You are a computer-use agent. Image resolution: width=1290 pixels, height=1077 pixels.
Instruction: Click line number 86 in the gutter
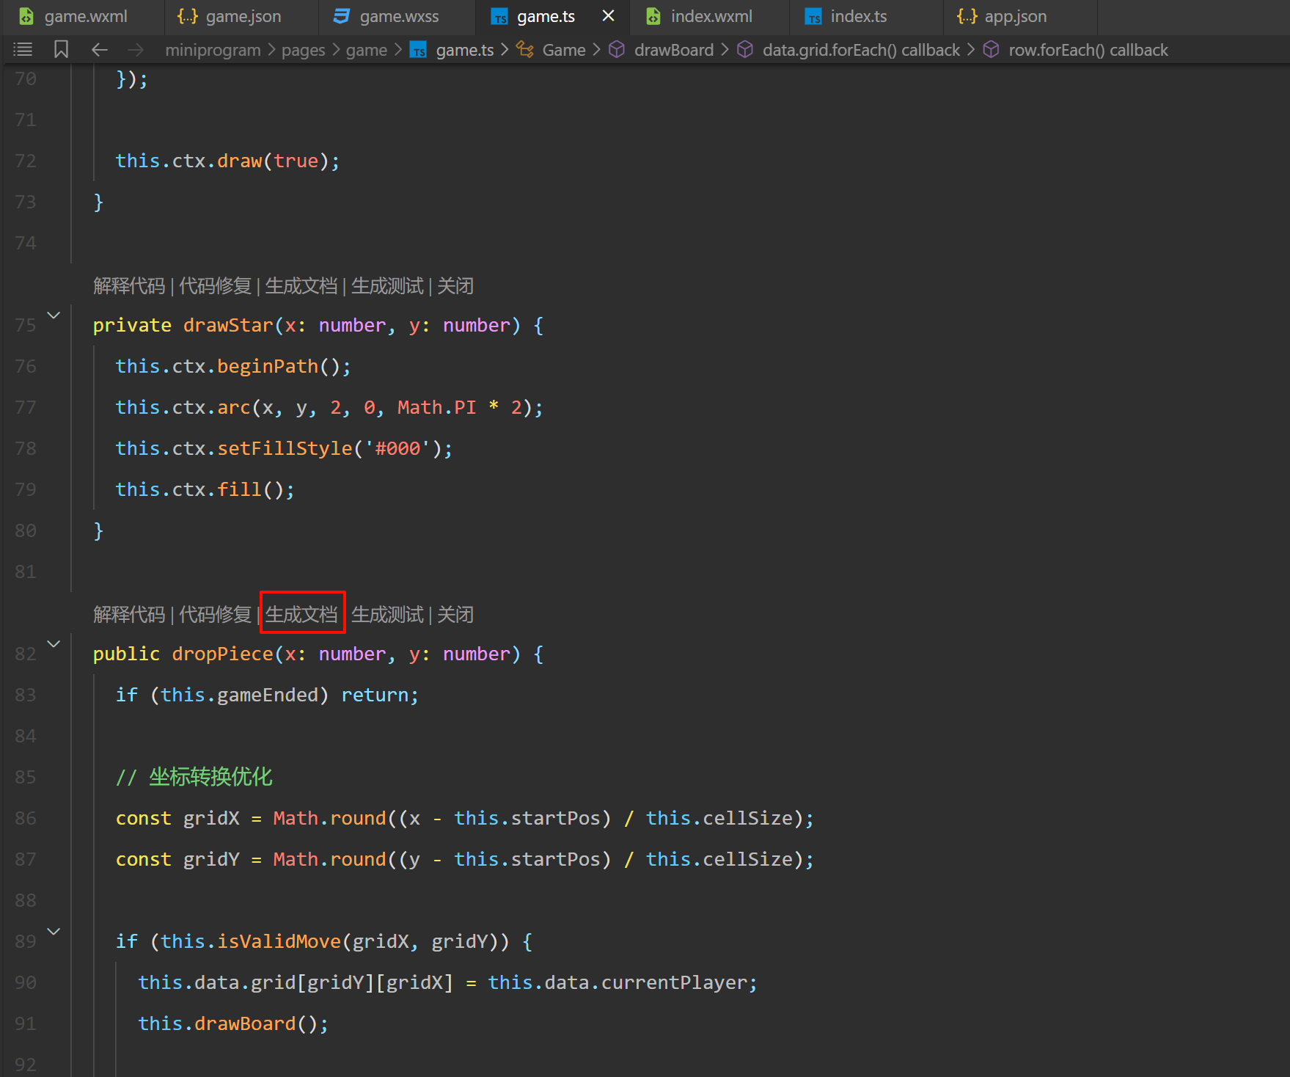(x=26, y=818)
